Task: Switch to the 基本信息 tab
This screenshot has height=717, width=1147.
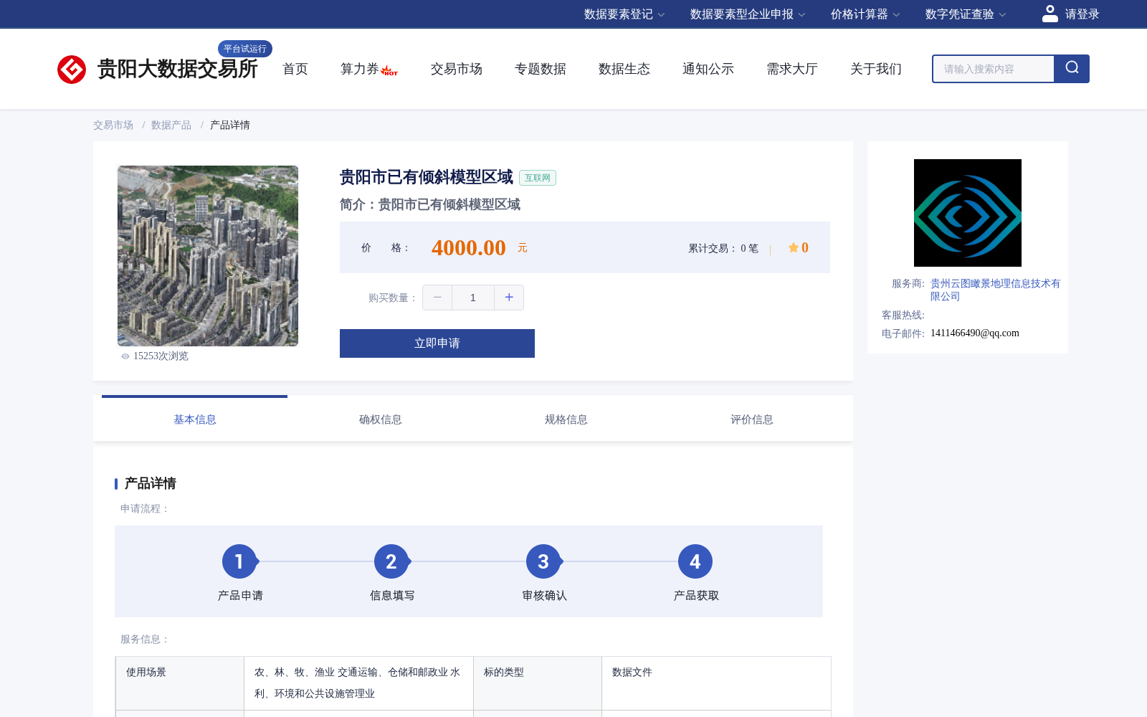Action: tap(195, 419)
